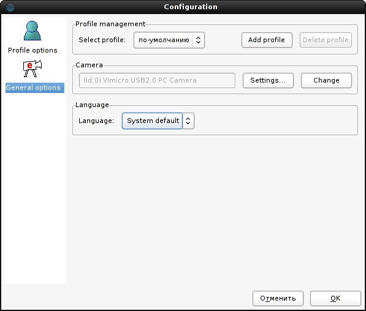Cancel with the Отменить button
This screenshot has height=311, width=366.
pyautogui.click(x=278, y=298)
